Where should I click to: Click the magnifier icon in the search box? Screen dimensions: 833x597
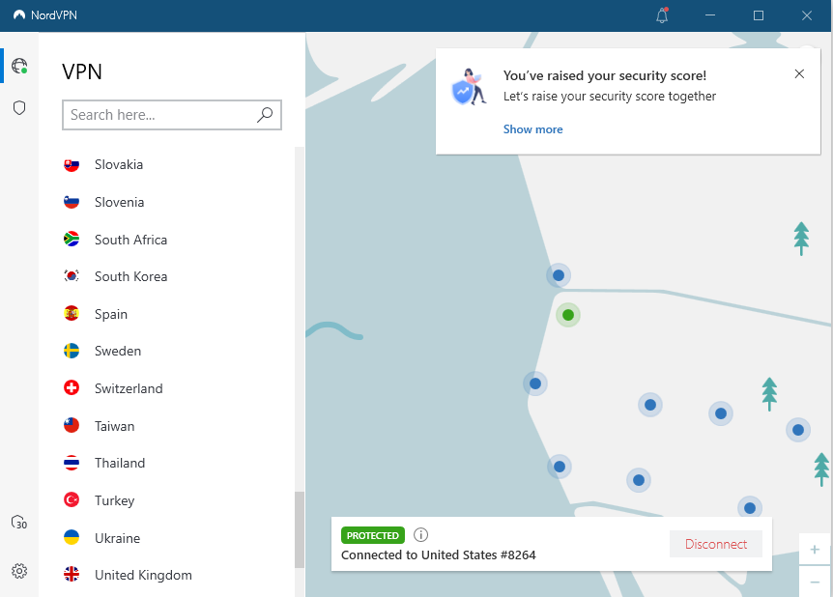coord(265,115)
